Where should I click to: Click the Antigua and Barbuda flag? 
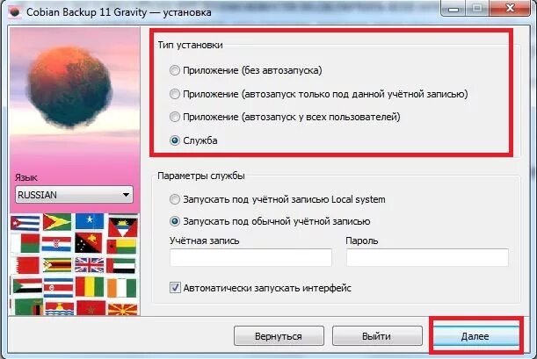[x=123, y=227]
